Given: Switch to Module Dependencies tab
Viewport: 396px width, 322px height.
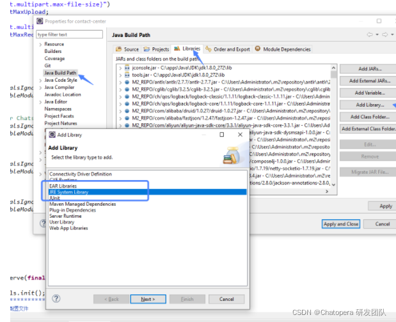Looking at the screenshot, I should coord(283,49).
